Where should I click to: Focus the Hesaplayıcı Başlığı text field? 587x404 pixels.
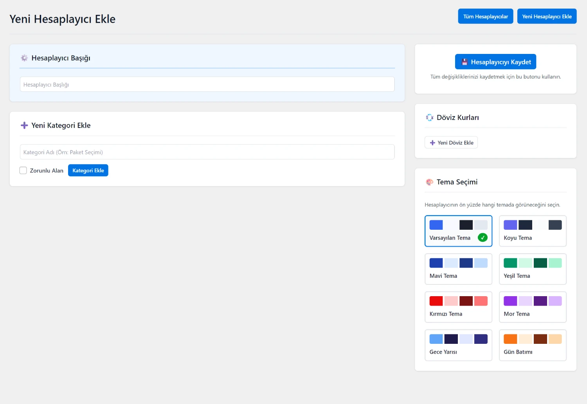pyautogui.click(x=207, y=84)
